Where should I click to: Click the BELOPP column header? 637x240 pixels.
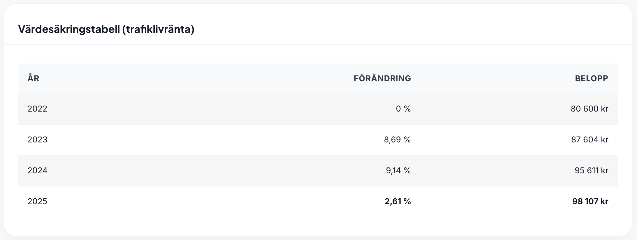(591, 78)
